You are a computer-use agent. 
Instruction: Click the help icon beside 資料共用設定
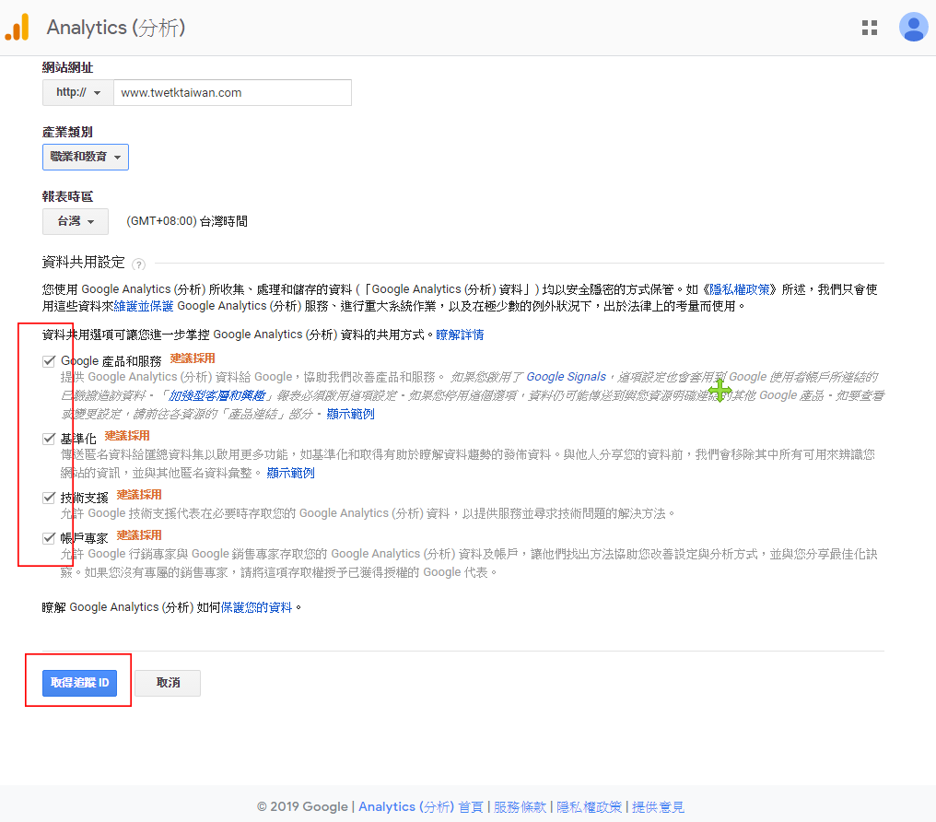click(x=138, y=264)
